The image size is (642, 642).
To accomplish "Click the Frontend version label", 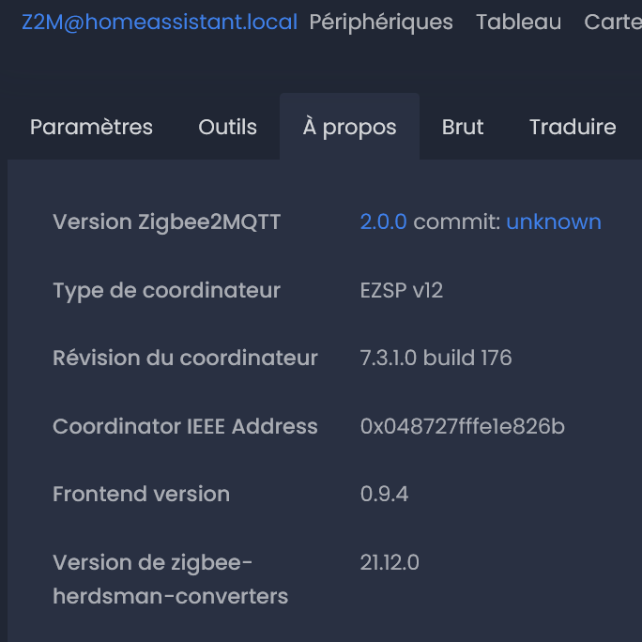I will [x=141, y=495].
